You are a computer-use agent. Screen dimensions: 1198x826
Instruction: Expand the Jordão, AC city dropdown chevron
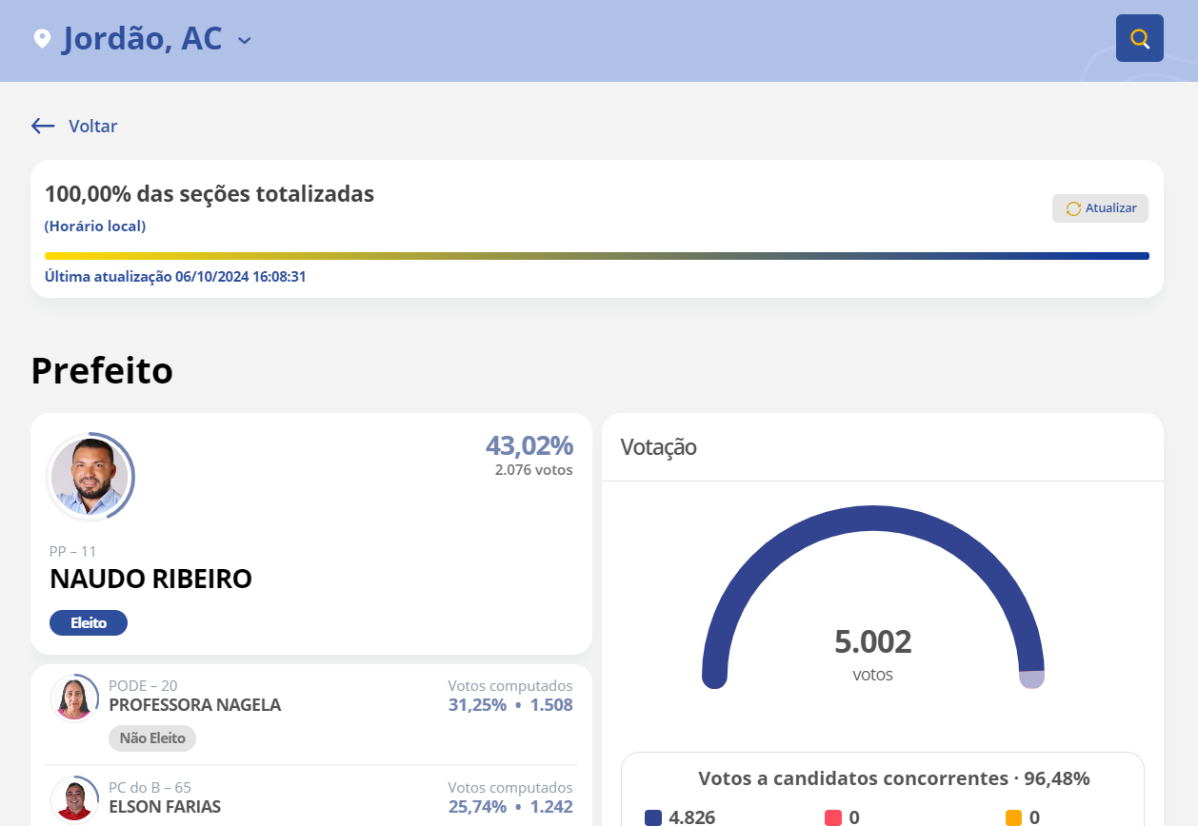245,40
